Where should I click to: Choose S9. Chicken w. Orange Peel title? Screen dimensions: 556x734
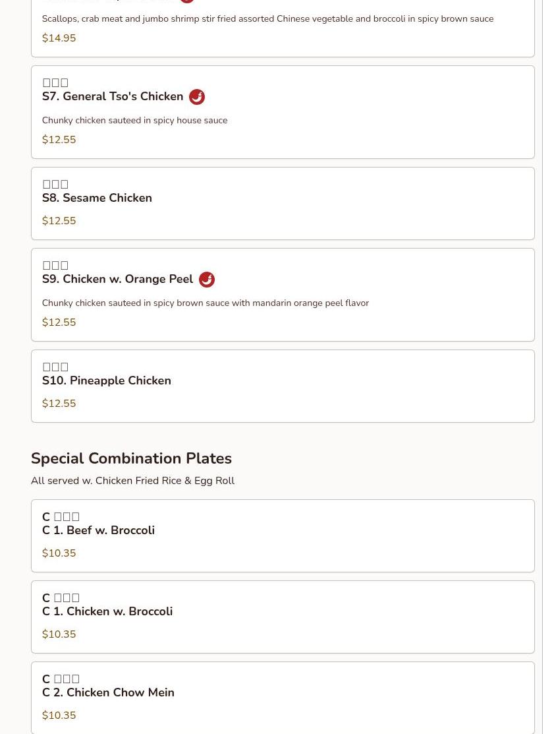tap(117, 279)
